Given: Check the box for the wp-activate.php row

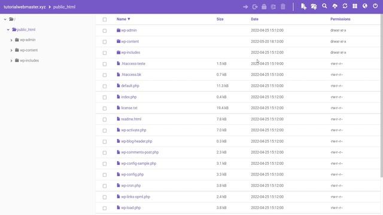Looking at the screenshot, I should click(105, 130).
